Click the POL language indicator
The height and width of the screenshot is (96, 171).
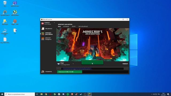[159, 94]
